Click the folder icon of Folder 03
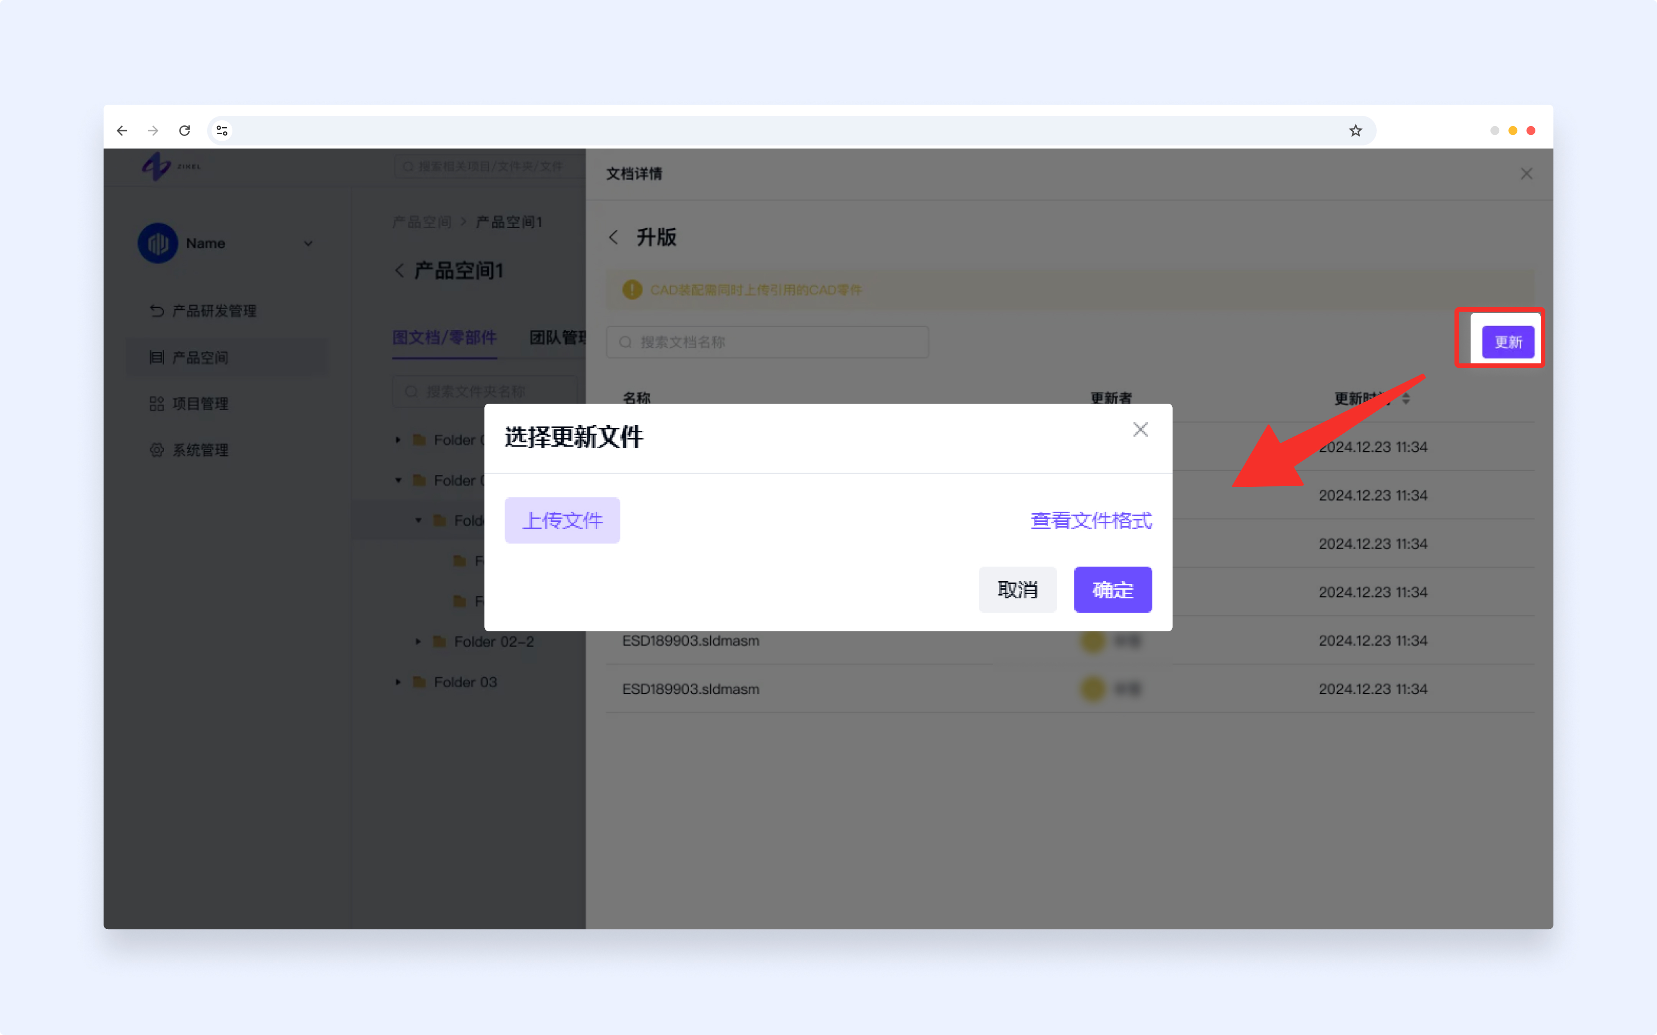 420,682
